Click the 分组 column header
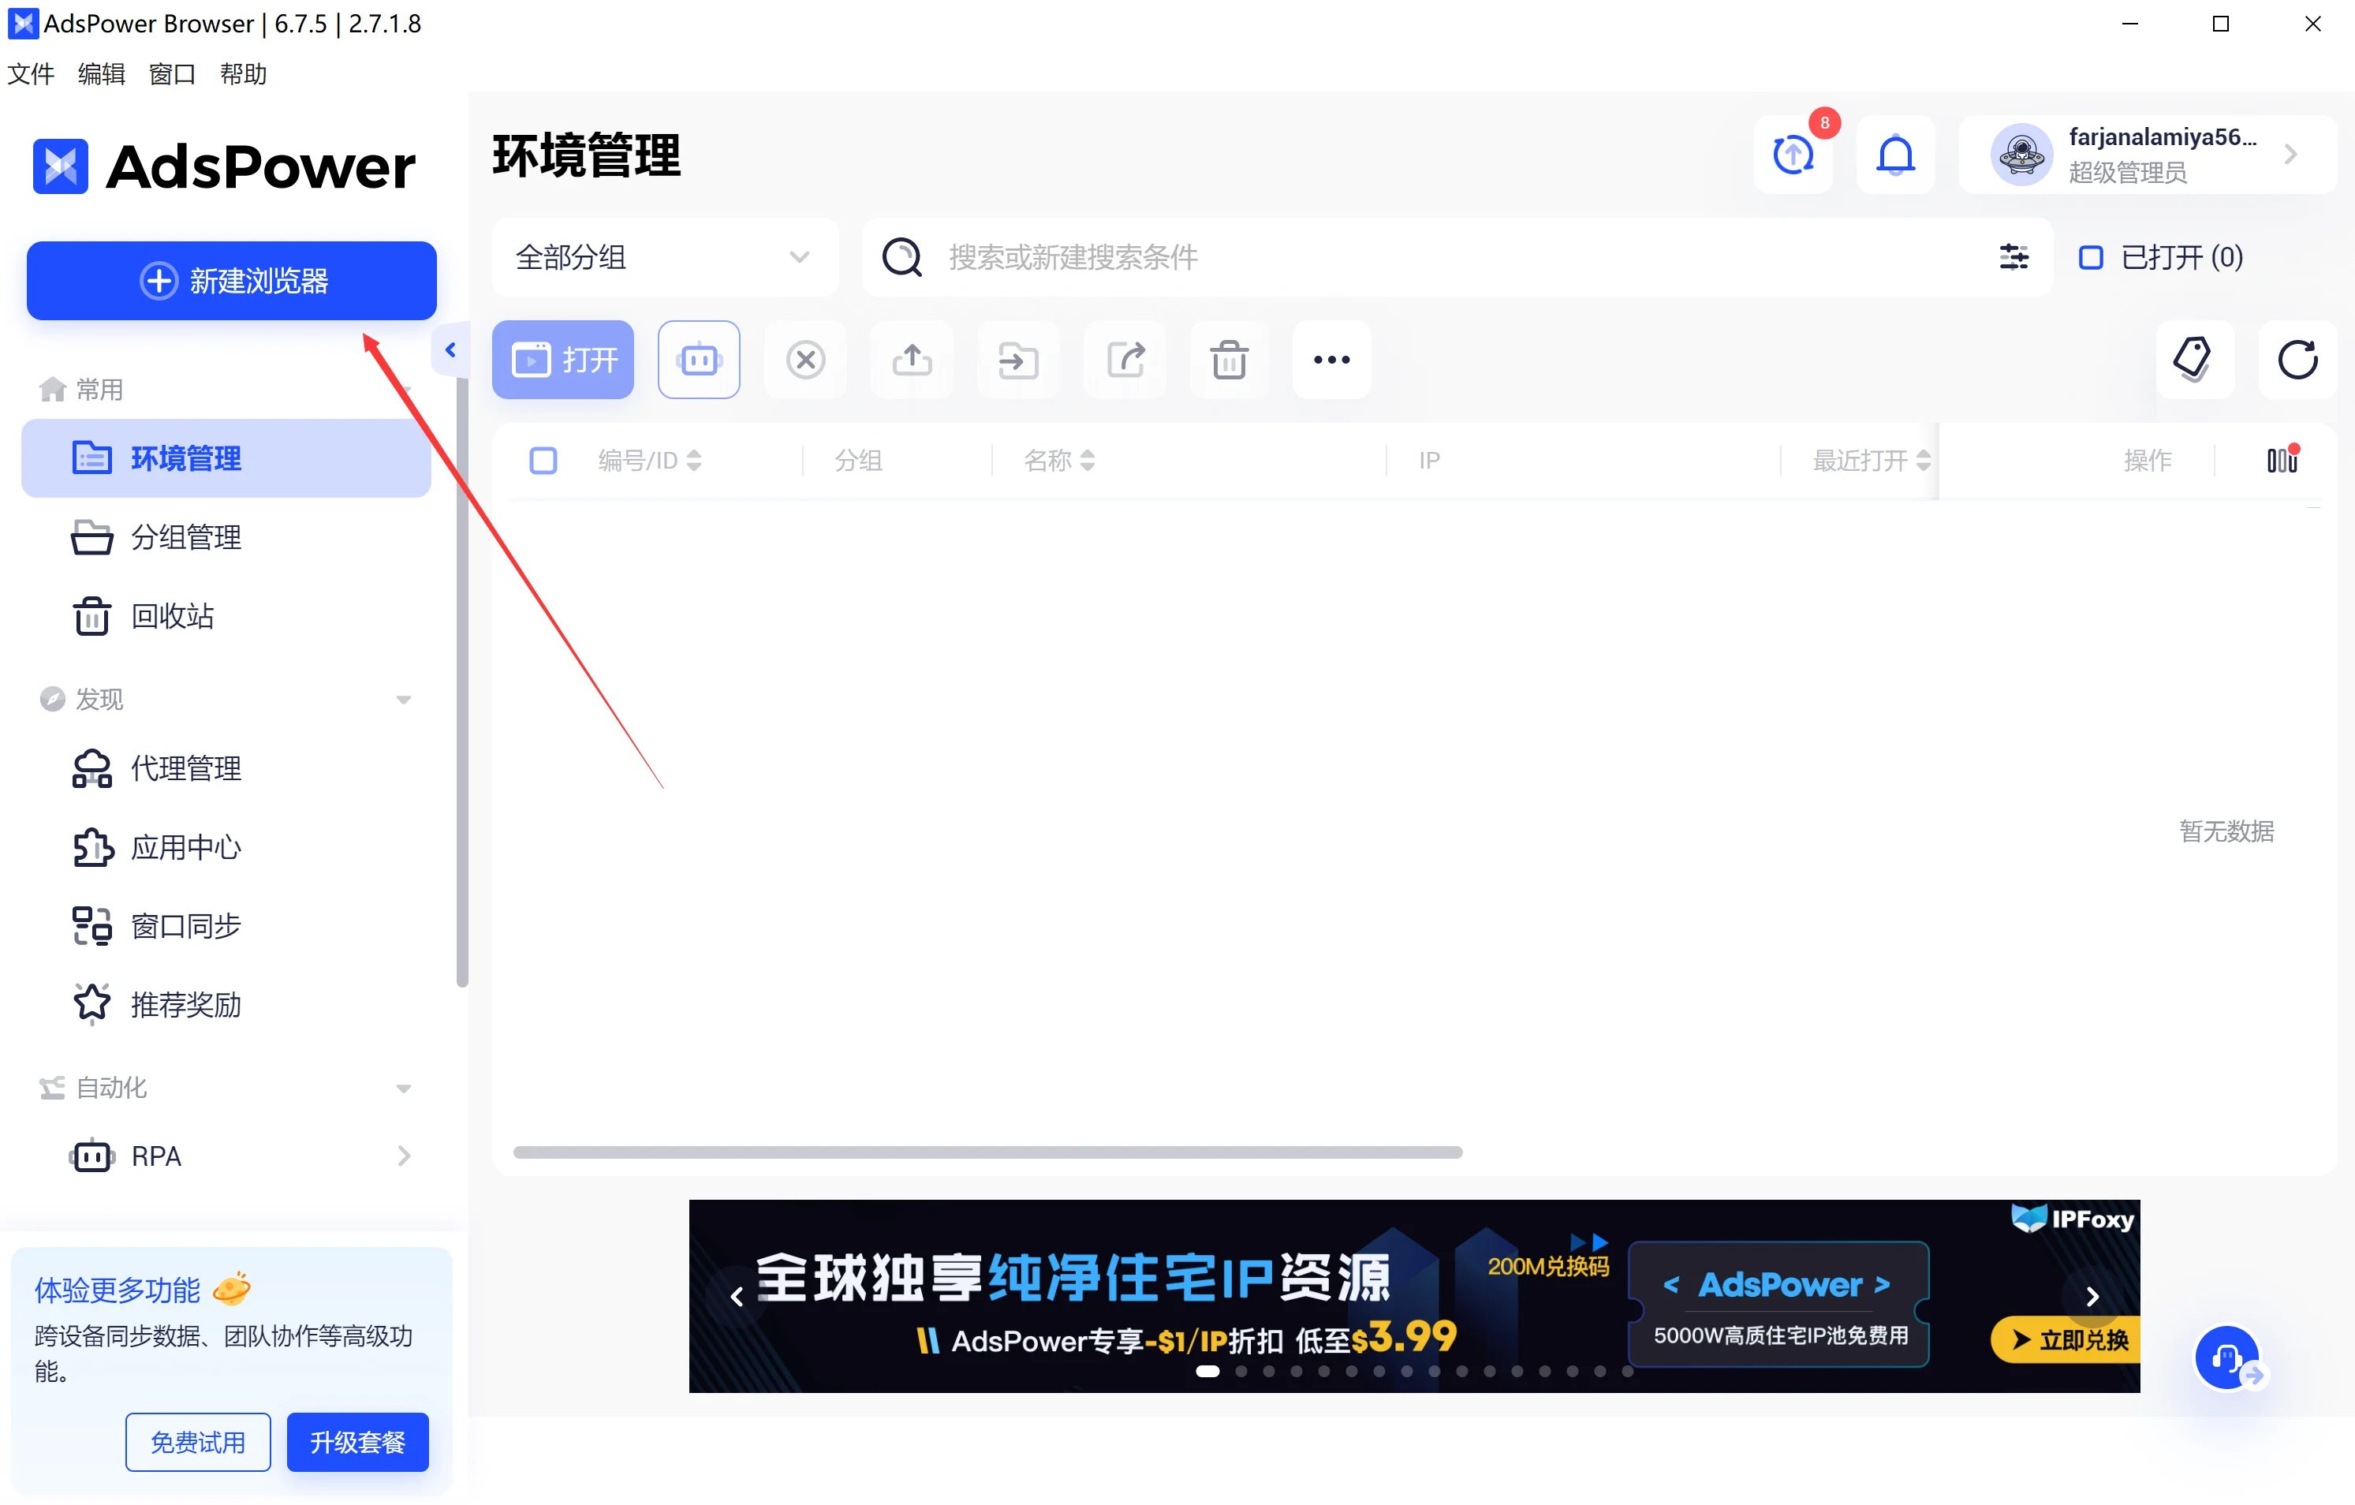The width and height of the screenshot is (2355, 1505). coord(858,461)
